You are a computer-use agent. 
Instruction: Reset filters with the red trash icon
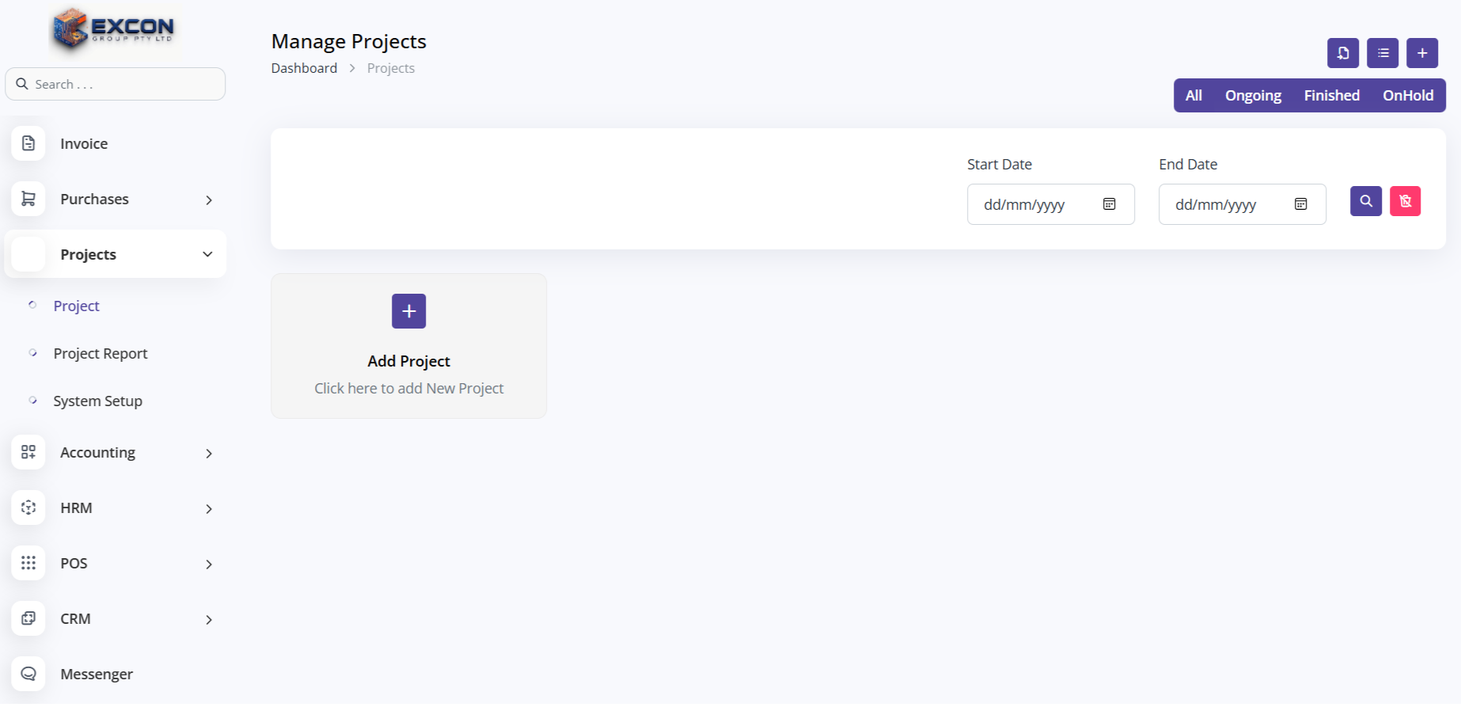[1405, 201]
